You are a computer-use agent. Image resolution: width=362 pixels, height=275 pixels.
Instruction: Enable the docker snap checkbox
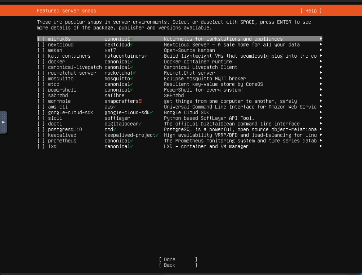[x=41, y=62]
